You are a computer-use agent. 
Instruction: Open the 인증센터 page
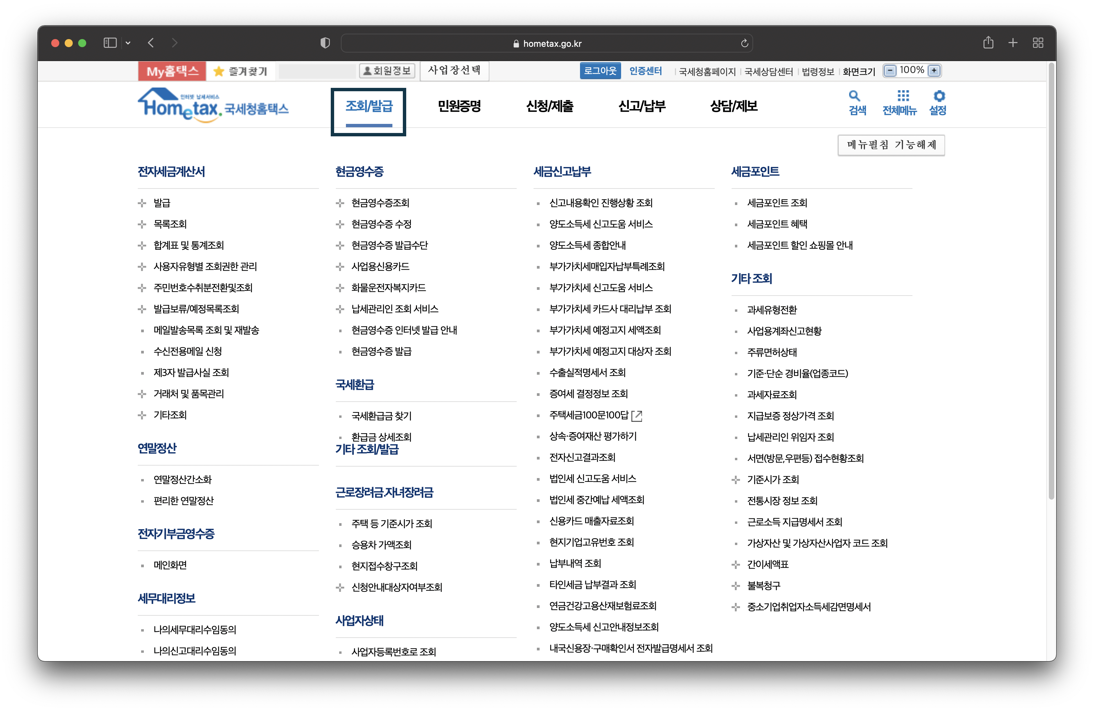click(x=645, y=70)
